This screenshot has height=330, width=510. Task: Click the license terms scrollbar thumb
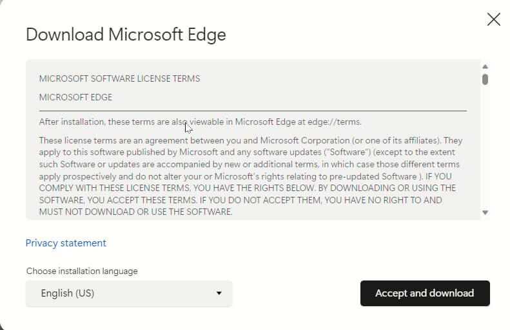[485, 80]
